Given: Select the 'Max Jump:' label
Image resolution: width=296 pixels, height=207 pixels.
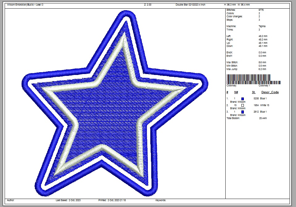Looking at the screenshot, I should 232,69.
